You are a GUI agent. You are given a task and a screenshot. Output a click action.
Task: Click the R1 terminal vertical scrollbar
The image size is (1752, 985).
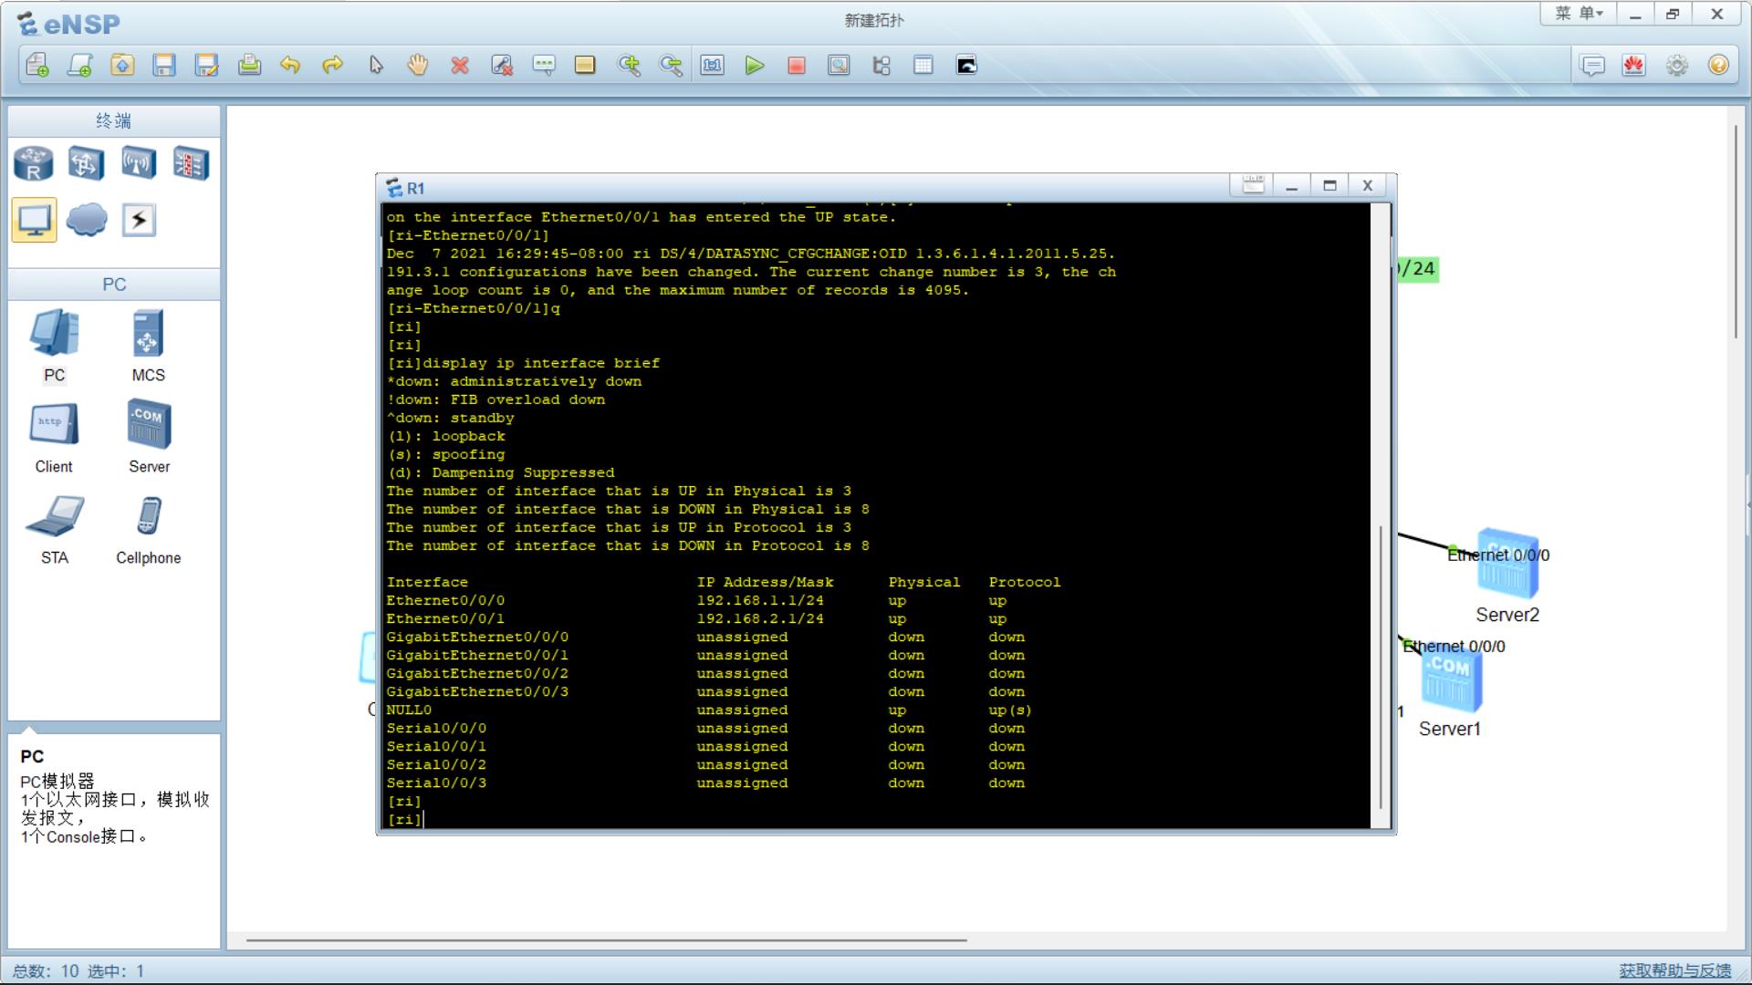[1382, 668]
